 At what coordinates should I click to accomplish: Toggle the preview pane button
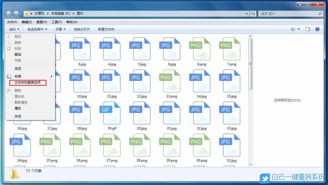pos(307,29)
